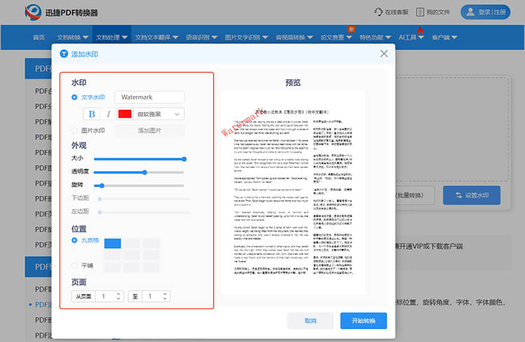Image resolution: width=525 pixels, height=342 pixels.
Task: Select the 文字水印 radio button
Action: click(74, 97)
